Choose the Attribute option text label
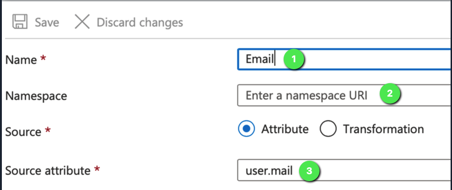The width and height of the screenshot is (452, 190). click(285, 129)
